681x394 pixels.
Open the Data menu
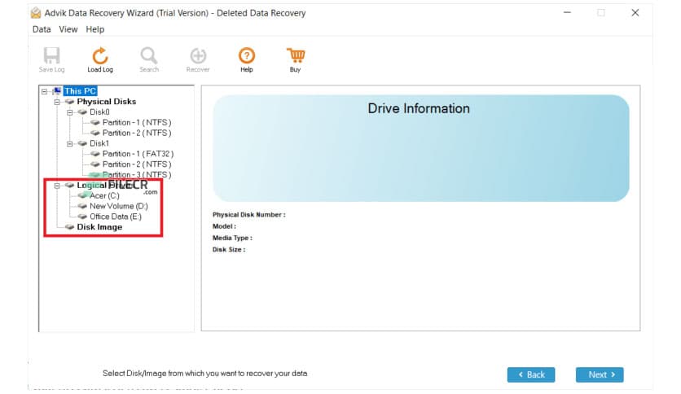(42, 29)
